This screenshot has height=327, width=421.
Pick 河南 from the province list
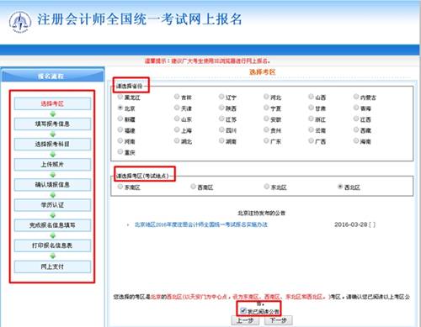click(x=120, y=140)
